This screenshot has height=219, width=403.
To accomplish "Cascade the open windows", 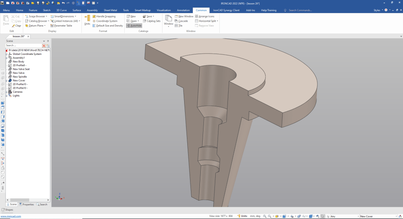I will pos(183,21).
